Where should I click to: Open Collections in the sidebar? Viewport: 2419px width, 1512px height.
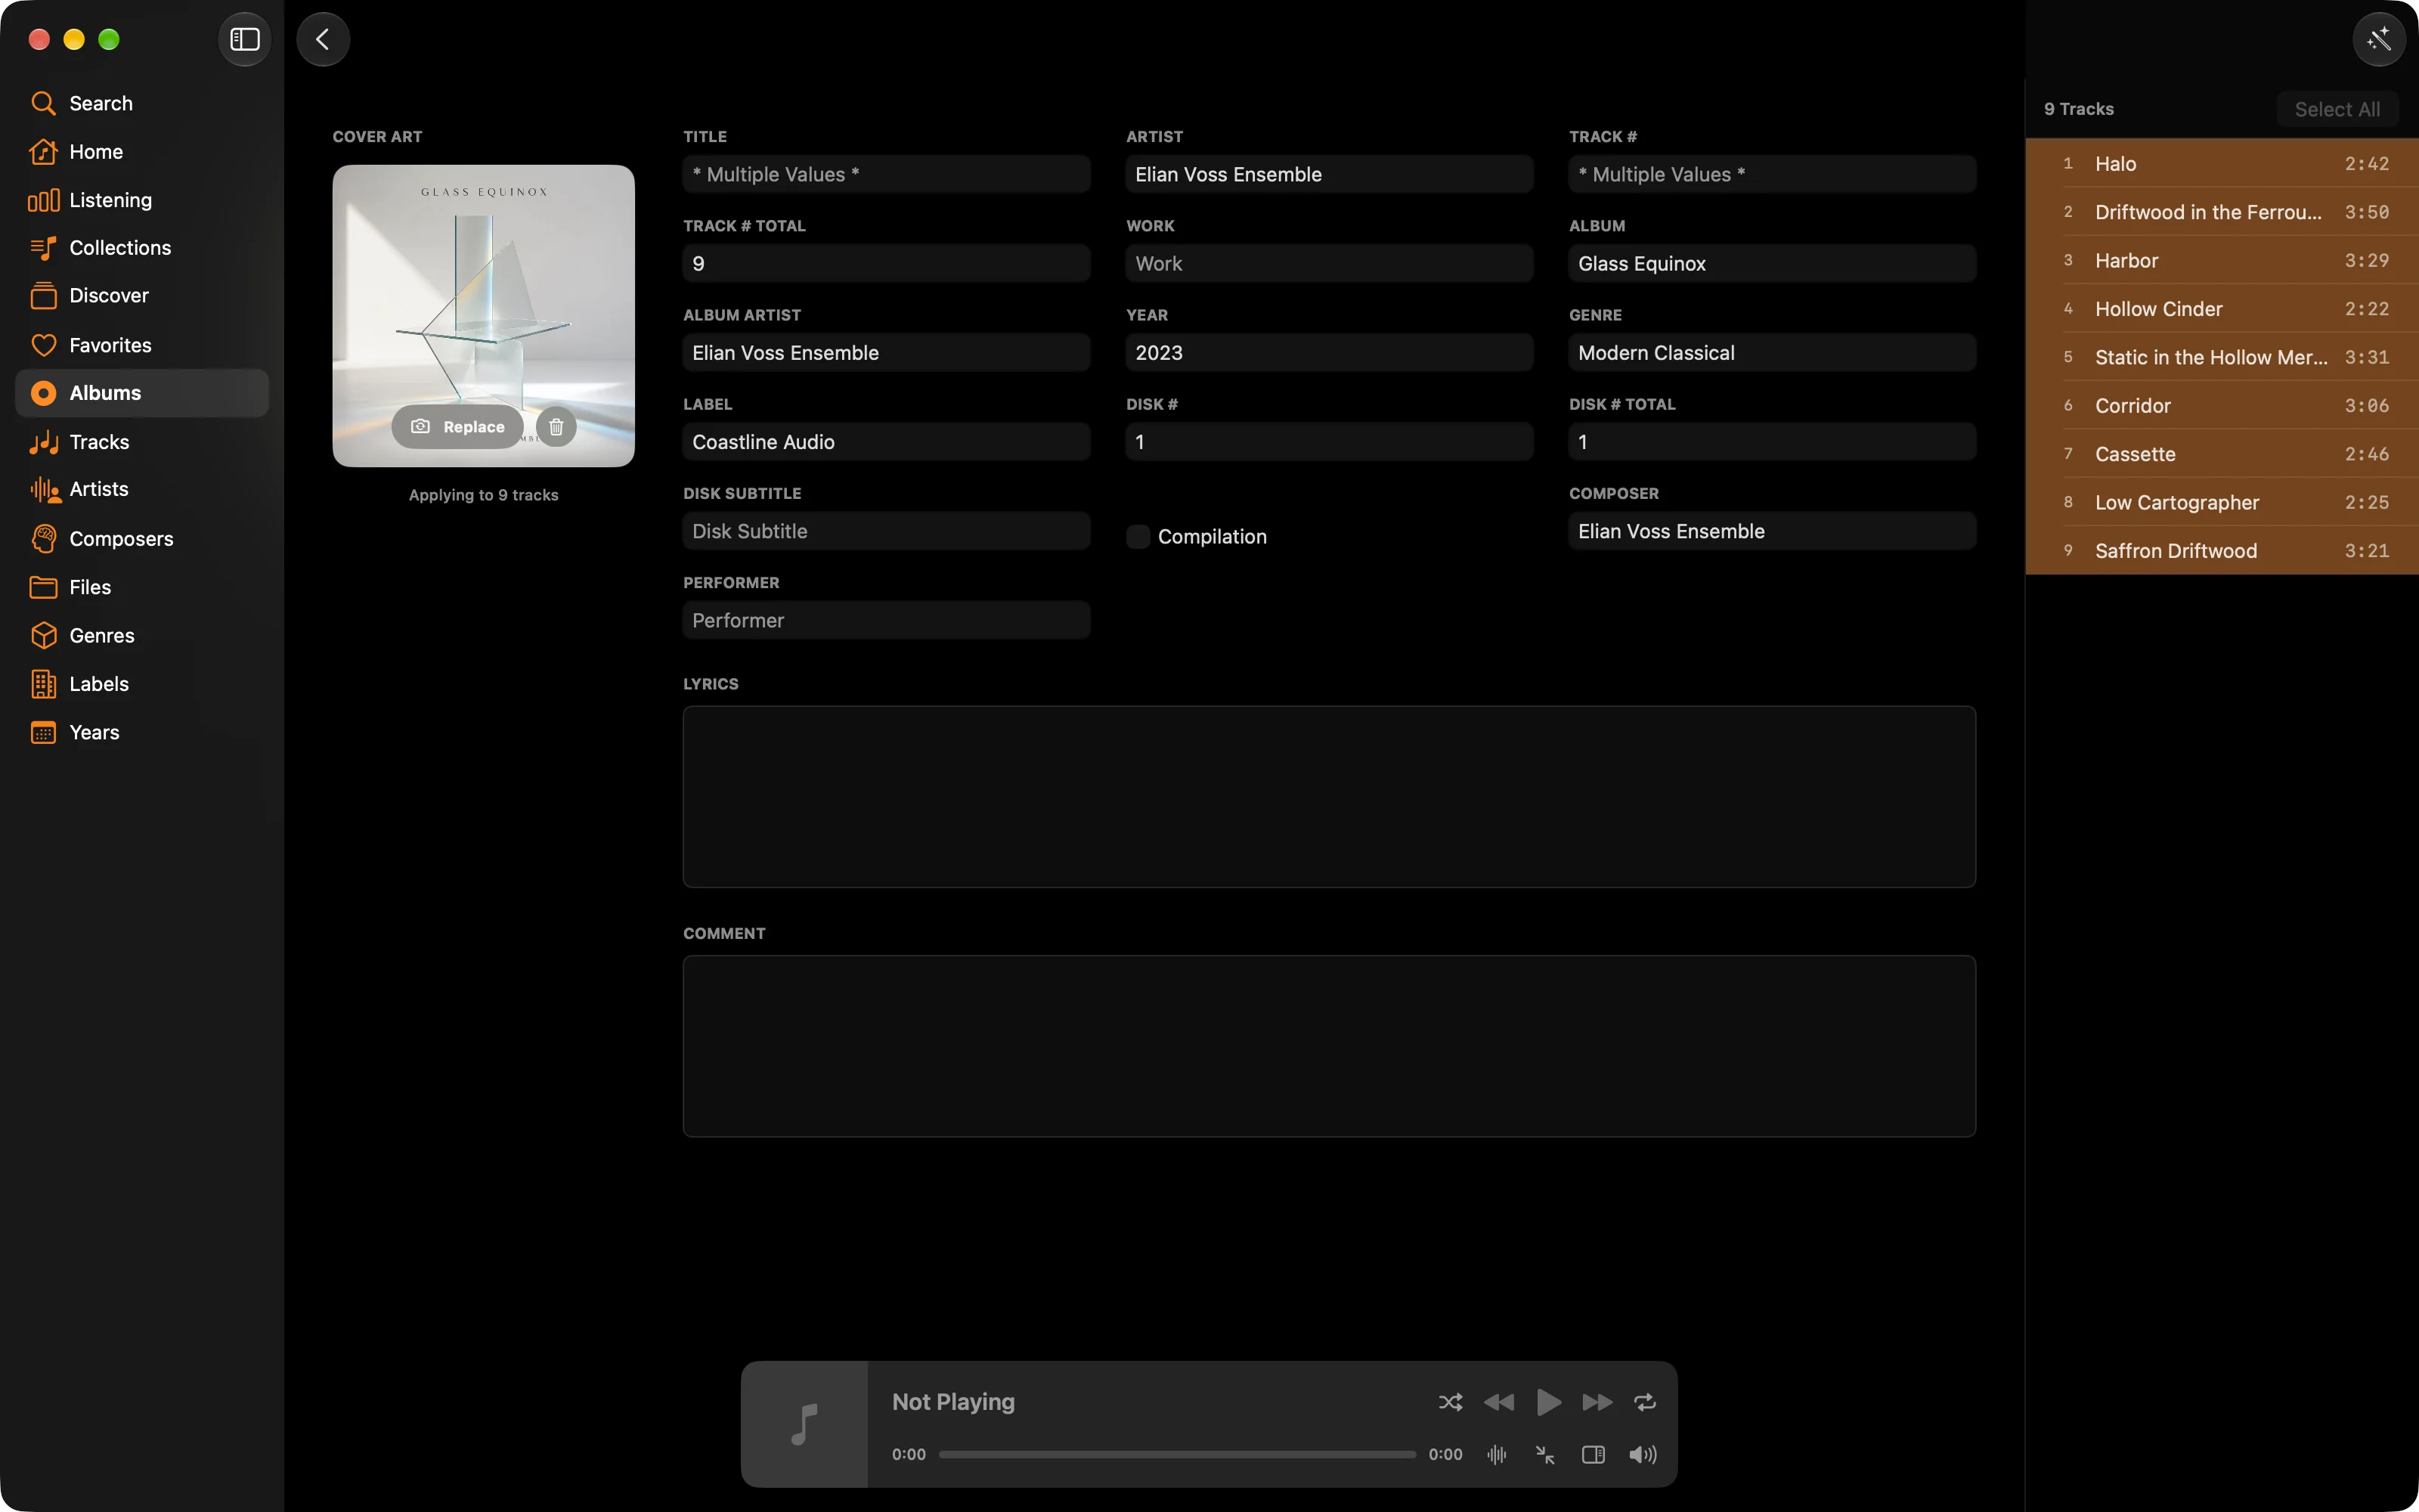pos(142,248)
